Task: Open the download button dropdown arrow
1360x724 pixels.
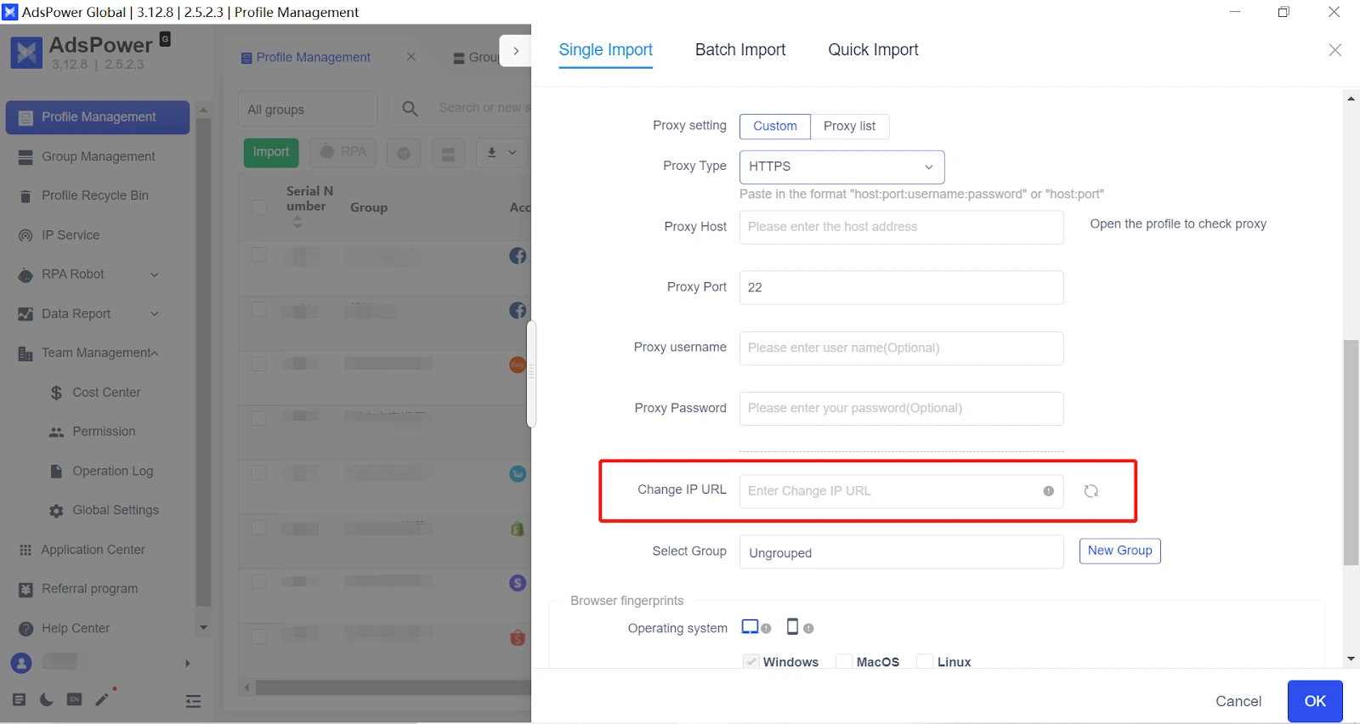Action: (513, 152)
